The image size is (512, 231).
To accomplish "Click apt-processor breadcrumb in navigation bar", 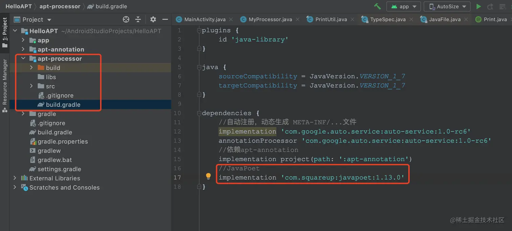I will click(x=60, y=6).
